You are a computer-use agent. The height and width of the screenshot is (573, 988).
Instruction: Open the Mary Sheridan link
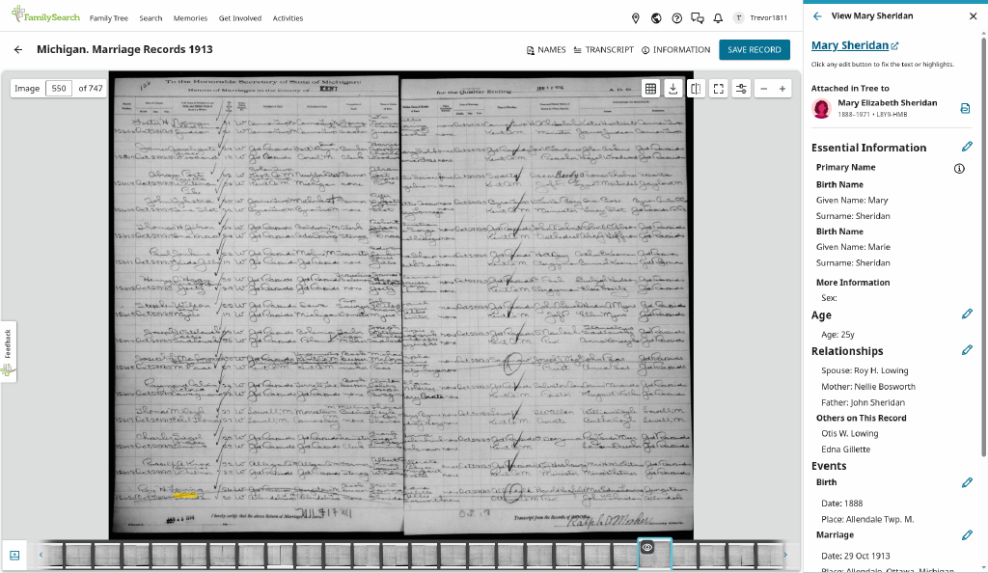[855, 45]
